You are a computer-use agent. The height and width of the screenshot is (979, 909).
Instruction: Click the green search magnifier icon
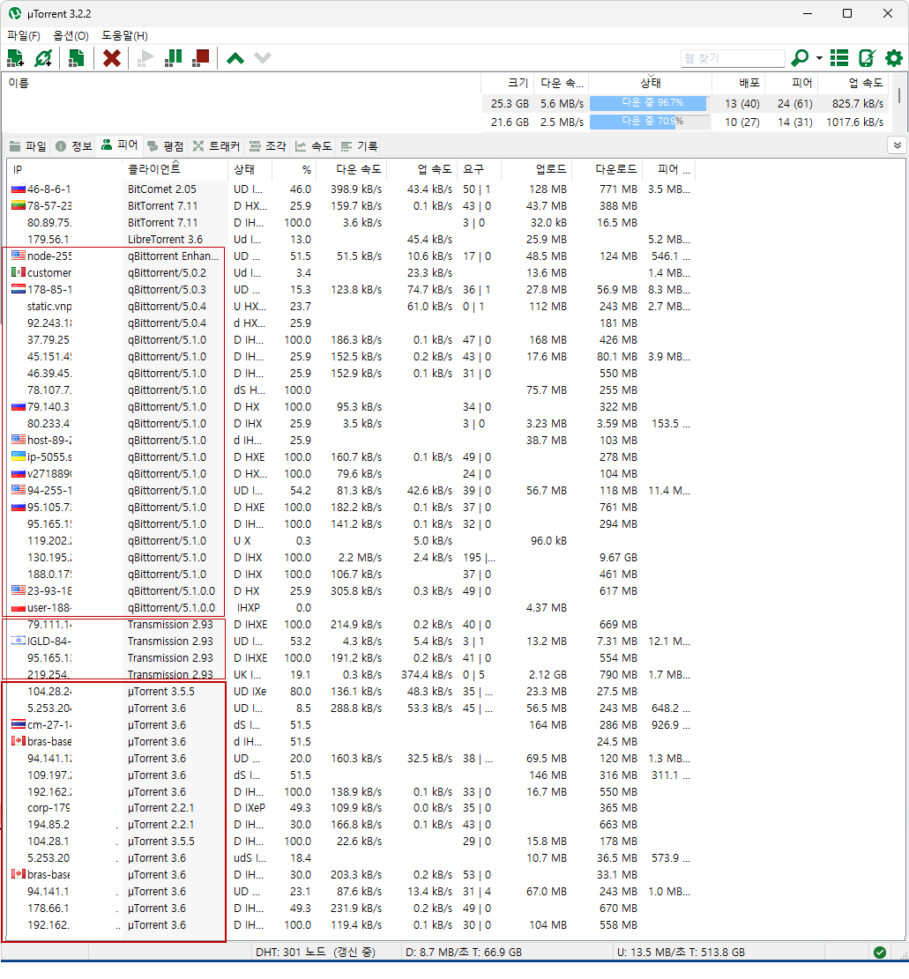click(800, 58)
